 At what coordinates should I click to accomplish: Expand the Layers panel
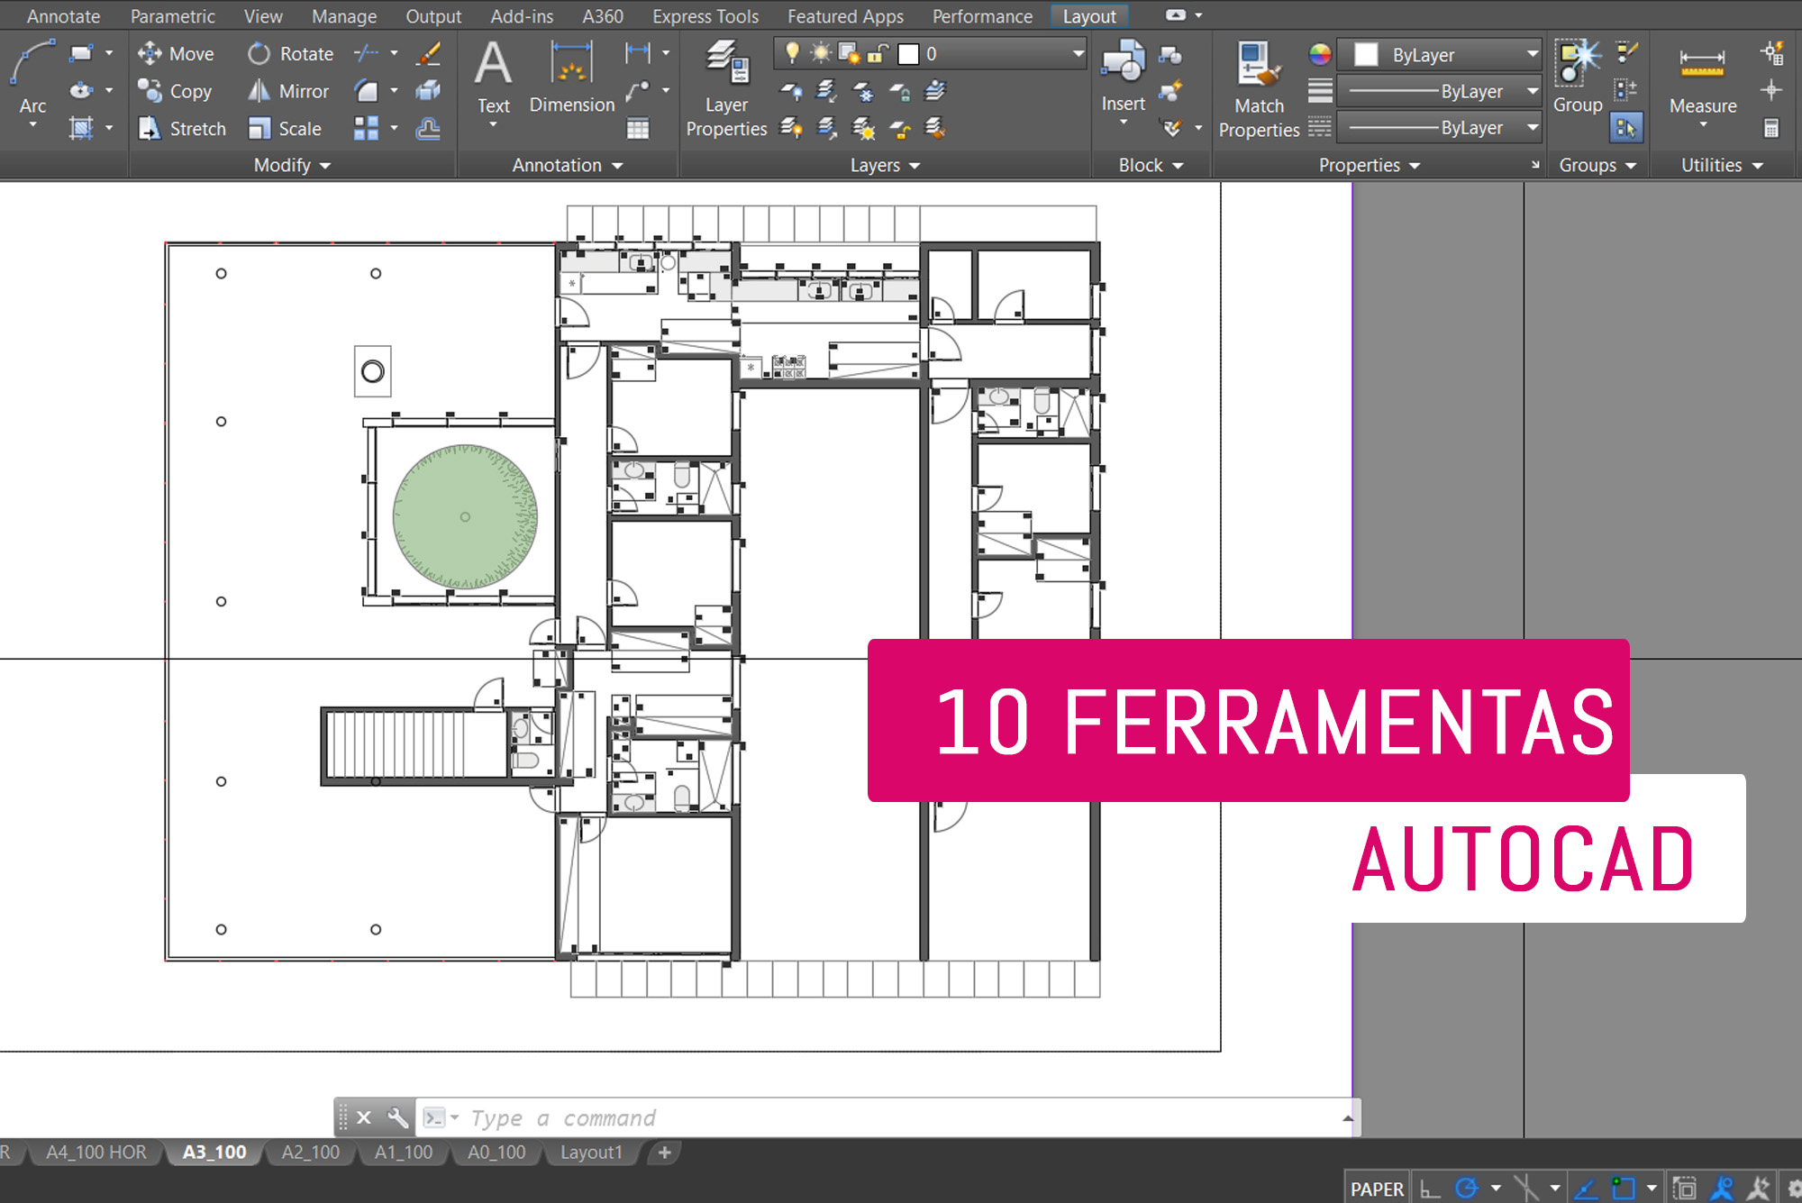click(x=885, y=165)
